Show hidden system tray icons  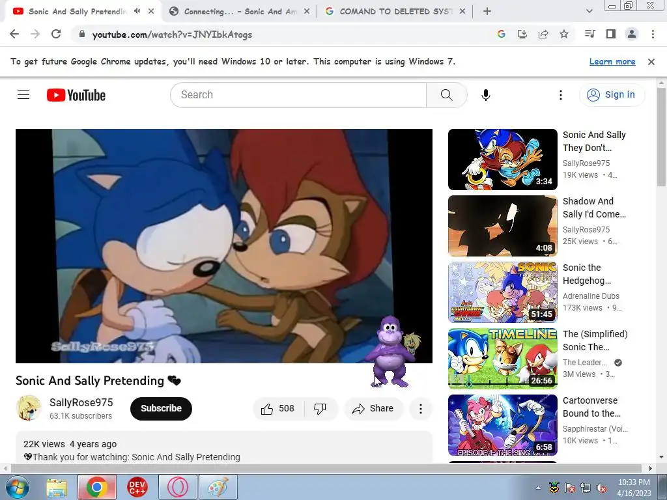(x=538, y=488)
